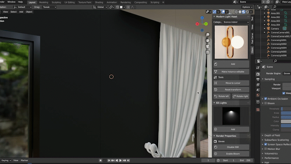Toggle show gizmos button

(215, 12)
